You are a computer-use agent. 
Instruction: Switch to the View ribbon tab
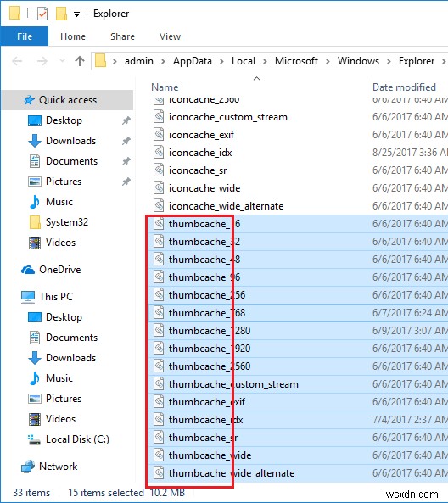170,36
